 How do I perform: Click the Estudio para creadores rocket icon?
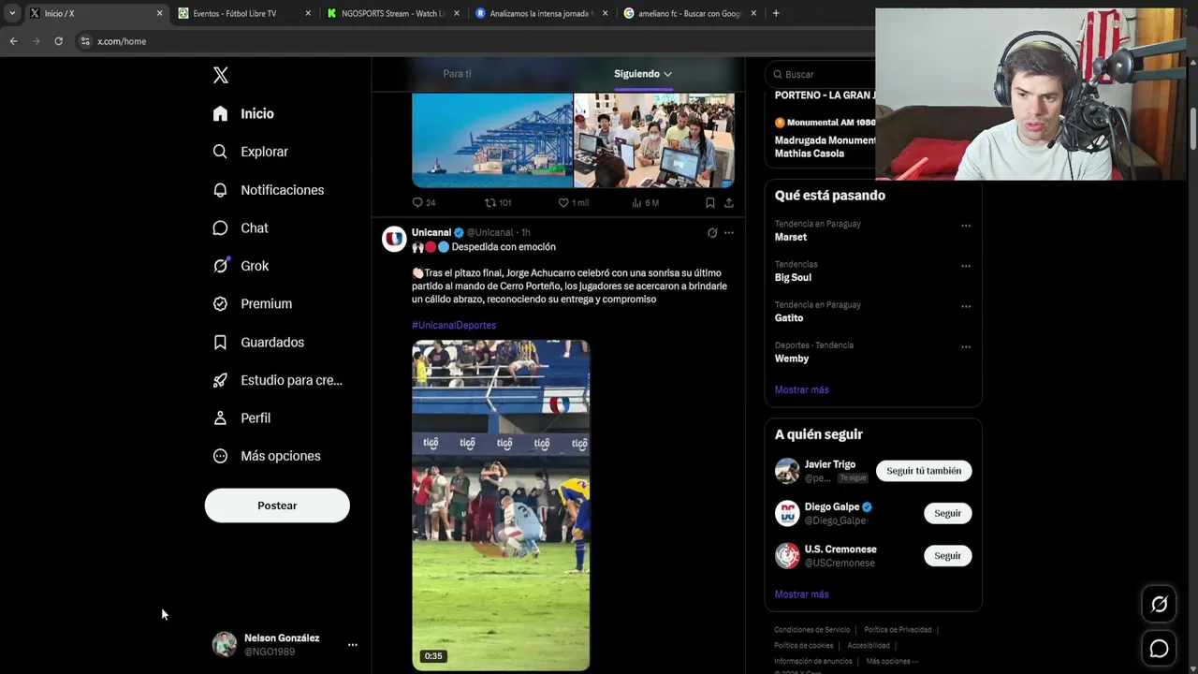coord(220,380)
